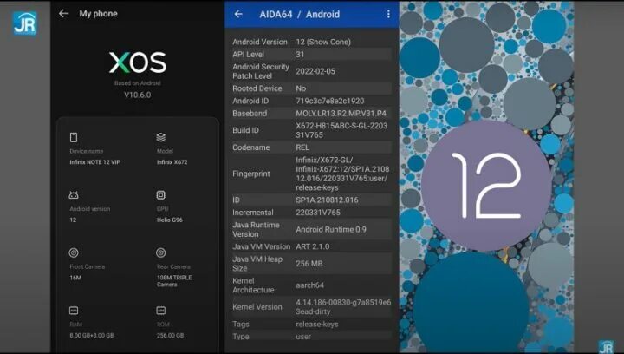The image size is (624, 354).
Task: Click the AIDA64 / Android title
Action: [300, 15]
